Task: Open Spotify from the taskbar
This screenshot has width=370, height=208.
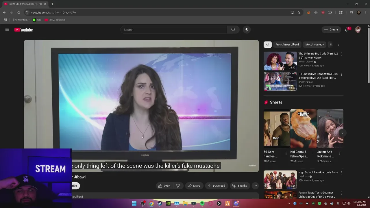Action: coord(202,203)
